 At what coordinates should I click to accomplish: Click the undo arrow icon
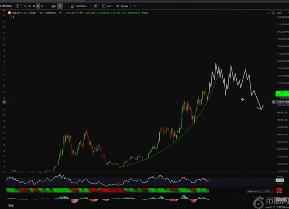click(x=135, y=6)
